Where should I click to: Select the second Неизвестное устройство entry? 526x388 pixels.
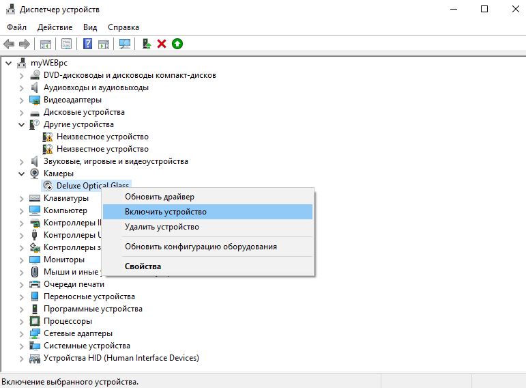102,149
